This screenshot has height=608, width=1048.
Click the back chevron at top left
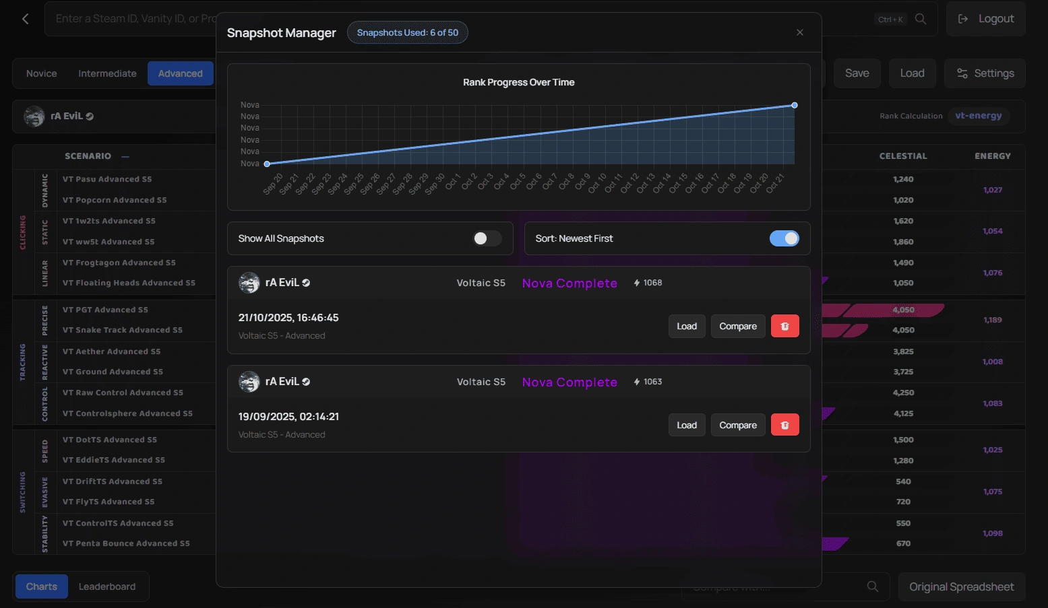(x=25, y=19)
